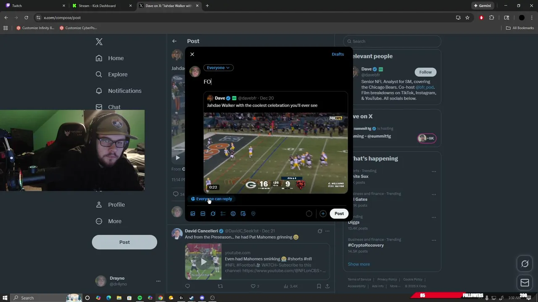Go to Home in X sidebar
The image size is (538, 302).
point(110,58)
